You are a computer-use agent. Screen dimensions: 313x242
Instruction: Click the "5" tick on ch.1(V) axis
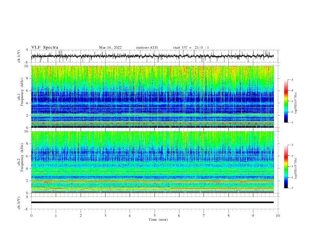tap(27, 50)
